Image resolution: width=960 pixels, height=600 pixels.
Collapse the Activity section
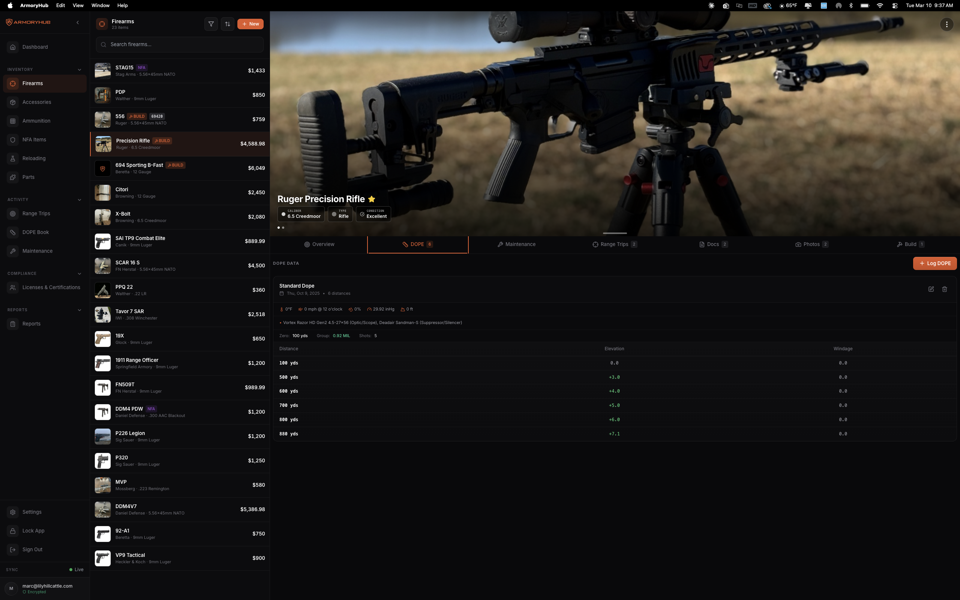80,199
